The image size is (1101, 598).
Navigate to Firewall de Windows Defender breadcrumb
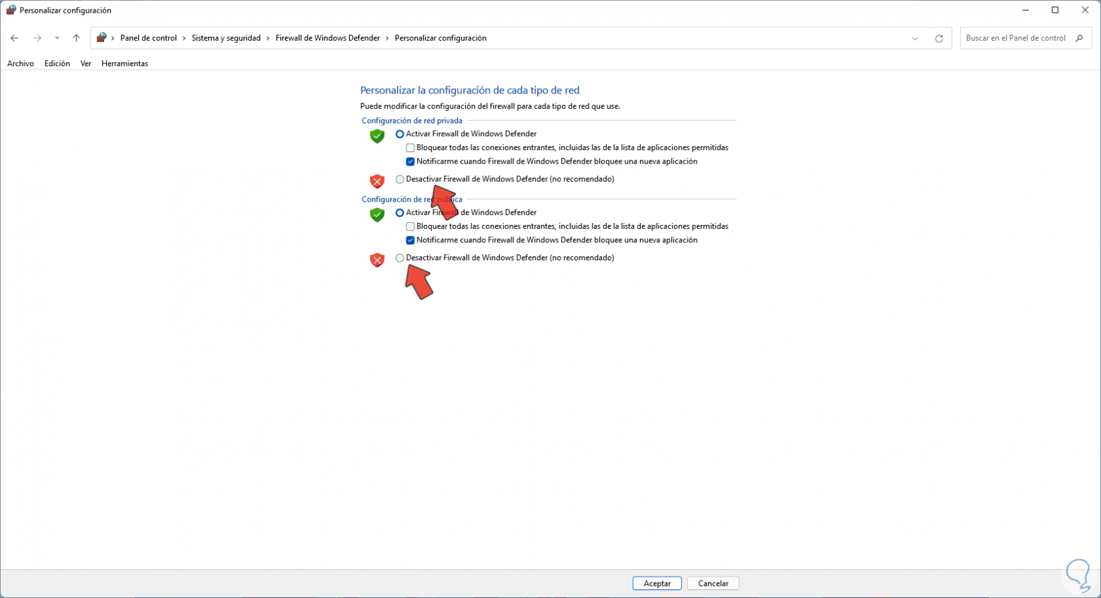(x=328, y=38)
